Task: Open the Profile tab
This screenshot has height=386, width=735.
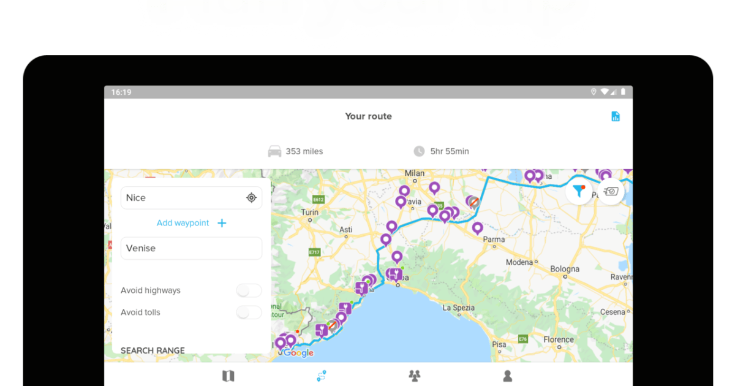Action: coord(507,376)
